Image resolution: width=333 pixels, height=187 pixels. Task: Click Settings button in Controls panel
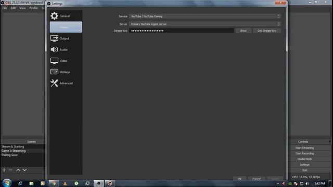coord(304,165)
